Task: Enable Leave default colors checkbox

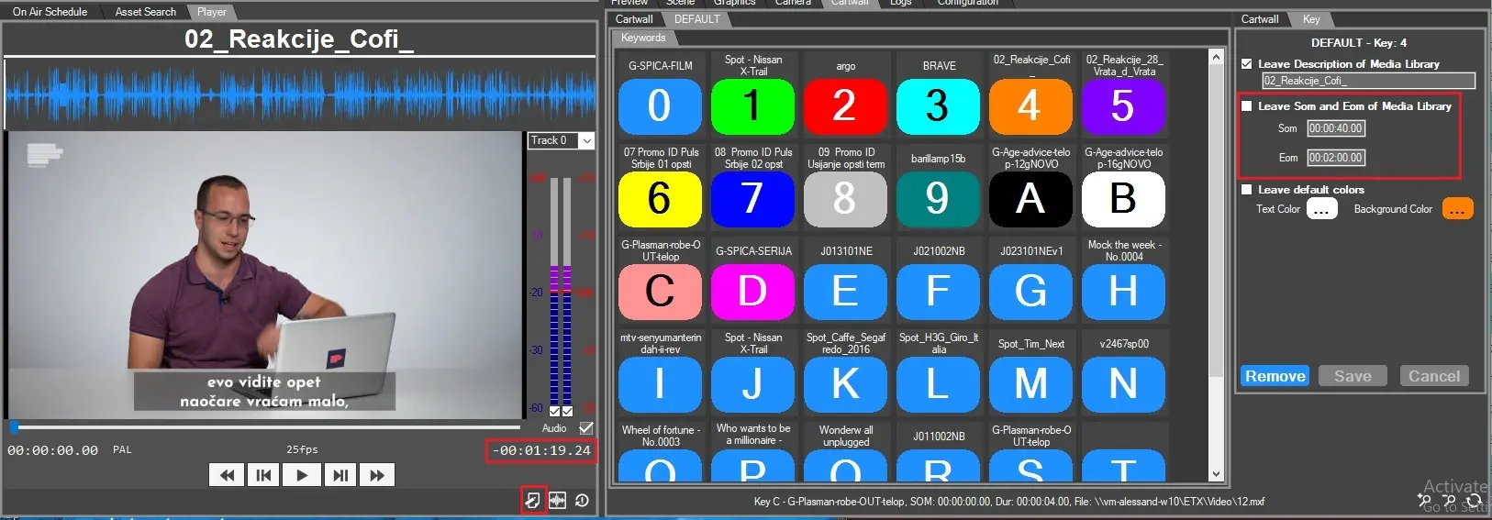Action: click(1246, 190)
